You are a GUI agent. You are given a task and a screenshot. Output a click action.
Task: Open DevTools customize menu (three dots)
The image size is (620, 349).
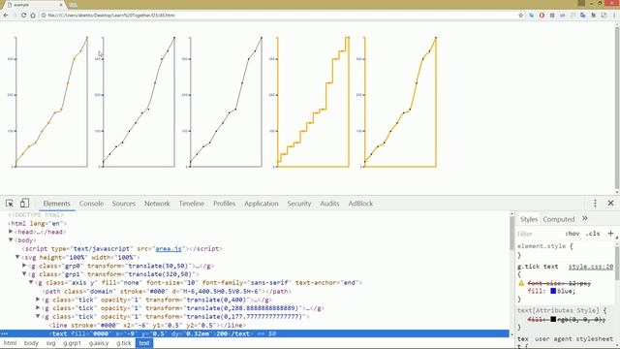(595, 203)
